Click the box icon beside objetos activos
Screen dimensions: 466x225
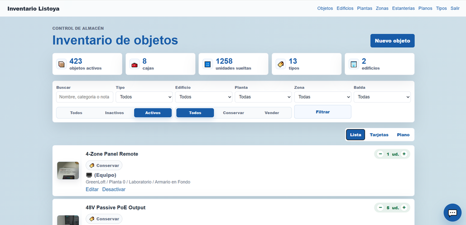click(x=62, y=64)
